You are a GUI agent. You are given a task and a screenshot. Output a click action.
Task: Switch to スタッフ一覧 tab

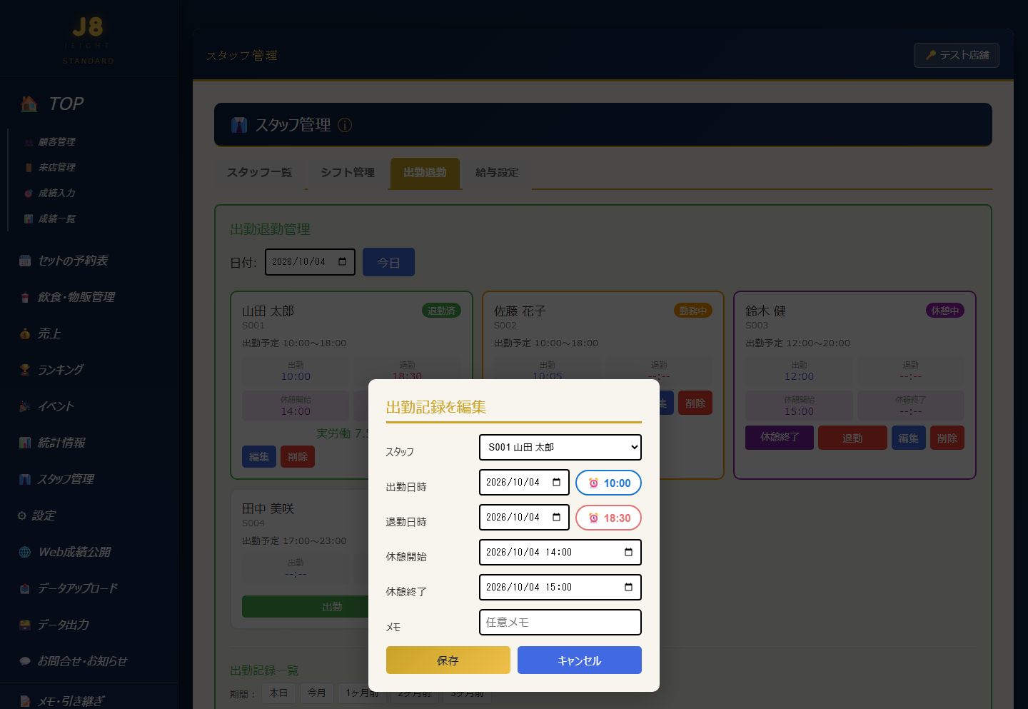pos(260,173)
